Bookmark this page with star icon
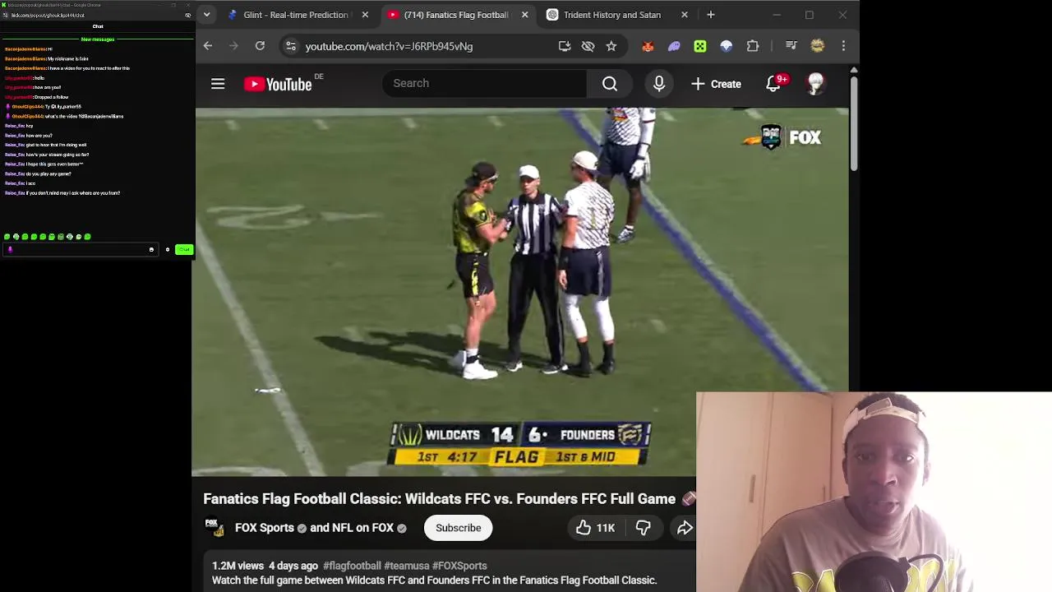This screenshot has width=1052, height=592. [x=611, y=46]
